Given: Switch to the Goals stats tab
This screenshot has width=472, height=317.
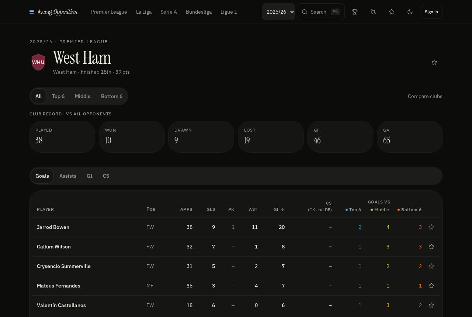Looking at the screenshot, I should (42, 176).
